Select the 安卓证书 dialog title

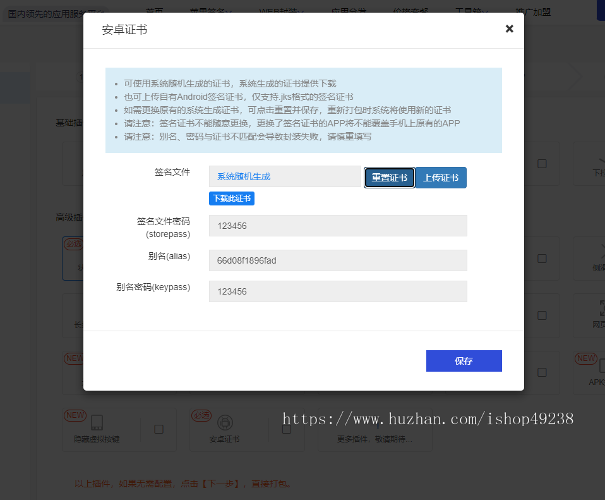click(124, 30)
